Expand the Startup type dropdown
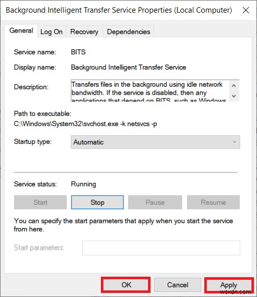Image resolution: width=257 pixels, height=297 pixels. click(x=156, y=142)
